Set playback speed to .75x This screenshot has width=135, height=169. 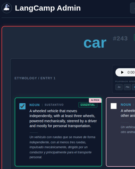point(127,87)
